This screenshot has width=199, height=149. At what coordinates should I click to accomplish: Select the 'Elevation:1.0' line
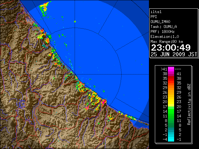pyautogui.click(x=165, y=37)
